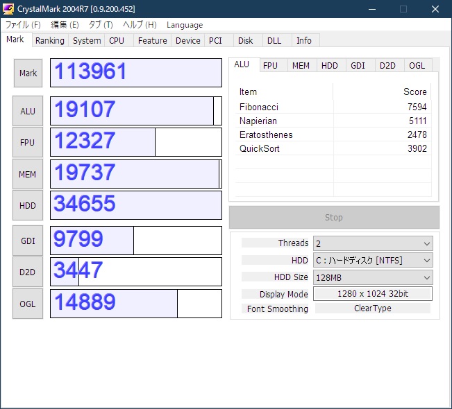Click the Score column header
This screenshot has width=452, height=409.
(x=383, y=92)
